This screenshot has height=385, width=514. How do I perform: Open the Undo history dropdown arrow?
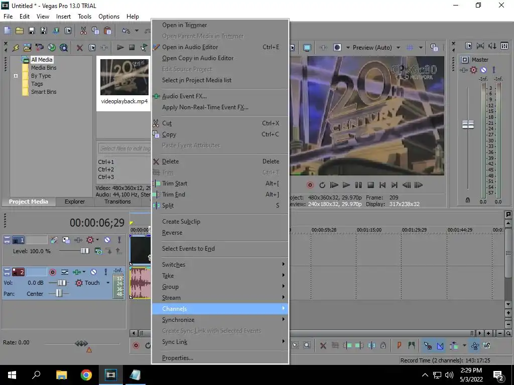(x=137, y=31)
